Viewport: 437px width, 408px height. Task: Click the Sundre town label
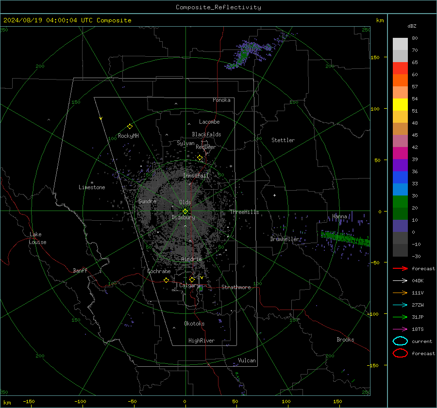[147, 201]
